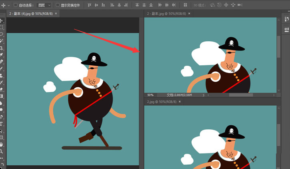Click vertical scrollbar thumb of 2.jpg window
290x169 pixels.
click(x=278, y=135)
